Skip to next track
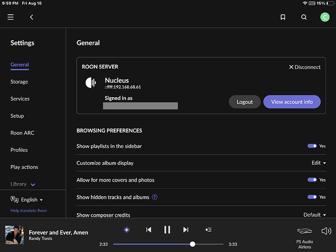The height and width of the screenshot is (252, 336). [186, 230]
